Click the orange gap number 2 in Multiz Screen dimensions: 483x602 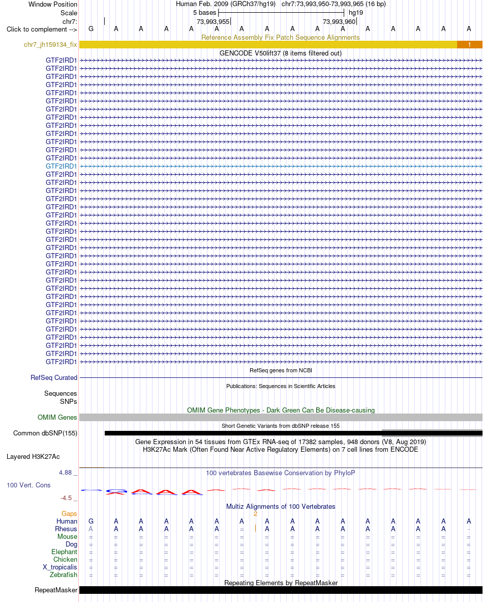[x=255, y=514]
